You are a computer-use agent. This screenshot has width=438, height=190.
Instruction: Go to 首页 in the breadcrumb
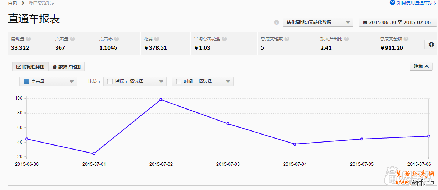pos(13,3)
